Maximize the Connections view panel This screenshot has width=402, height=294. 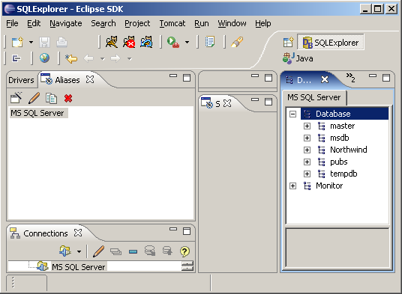(x=187, y=231)
